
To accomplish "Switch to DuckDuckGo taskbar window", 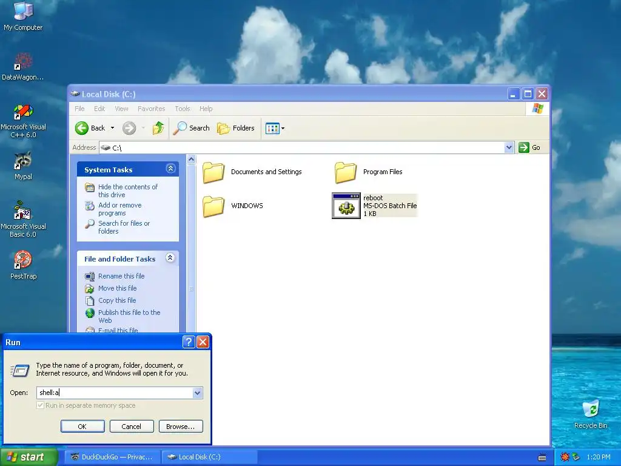I will [x=112, y=457].
